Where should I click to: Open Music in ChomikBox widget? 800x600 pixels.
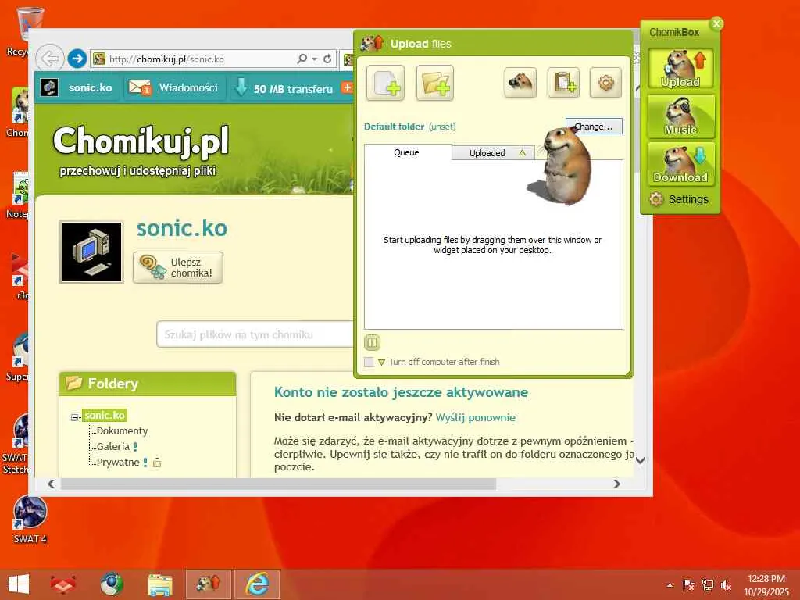click(680, 117)
